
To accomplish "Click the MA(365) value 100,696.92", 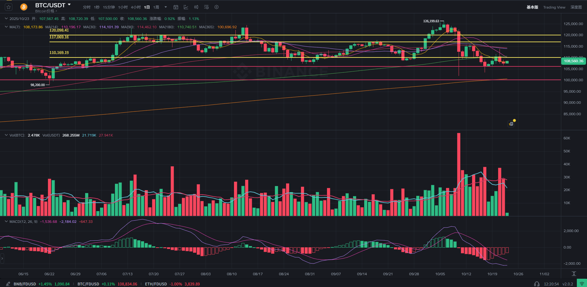I will pos(227,27).
